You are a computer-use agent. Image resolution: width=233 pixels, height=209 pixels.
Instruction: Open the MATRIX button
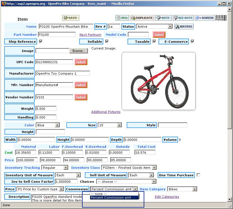click(184, 27)
